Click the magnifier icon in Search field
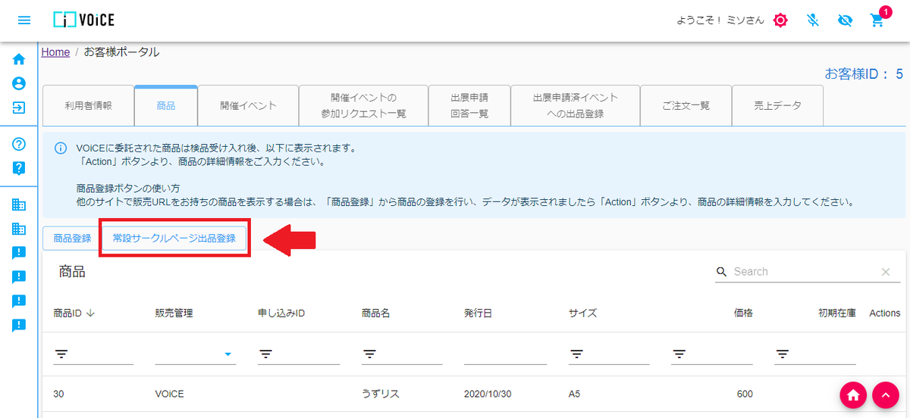910x418 pixels. pyautogui.click(x=722, y=272)
